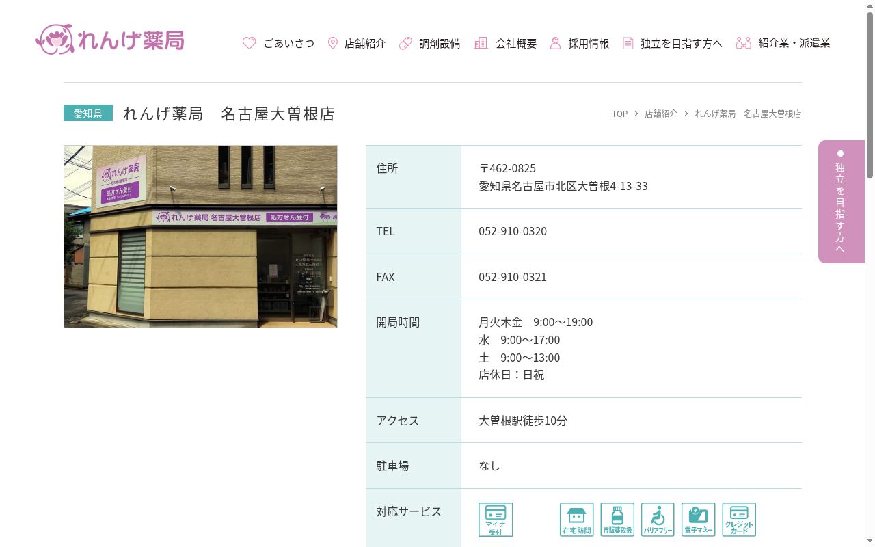The width and height of the screenshot is (875, 547).
Task: Click the 対応サービス row label
Action: coord(409,511)
